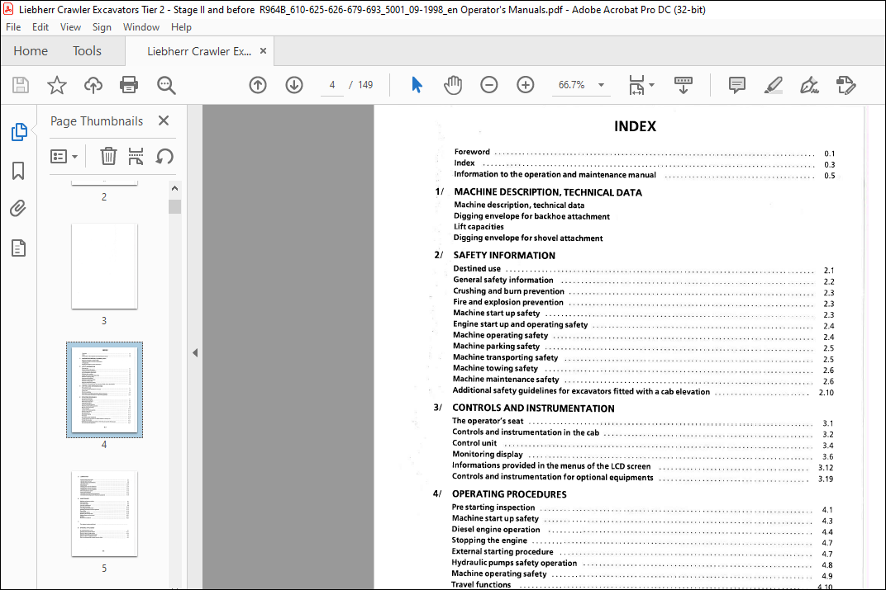This screenshot has height=590, width=886.
Task: Click 'Machine towing safety' entry
Action: coord(495,368)
